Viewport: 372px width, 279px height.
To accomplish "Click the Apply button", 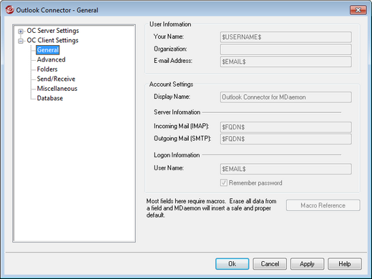I will coord(307,264).
